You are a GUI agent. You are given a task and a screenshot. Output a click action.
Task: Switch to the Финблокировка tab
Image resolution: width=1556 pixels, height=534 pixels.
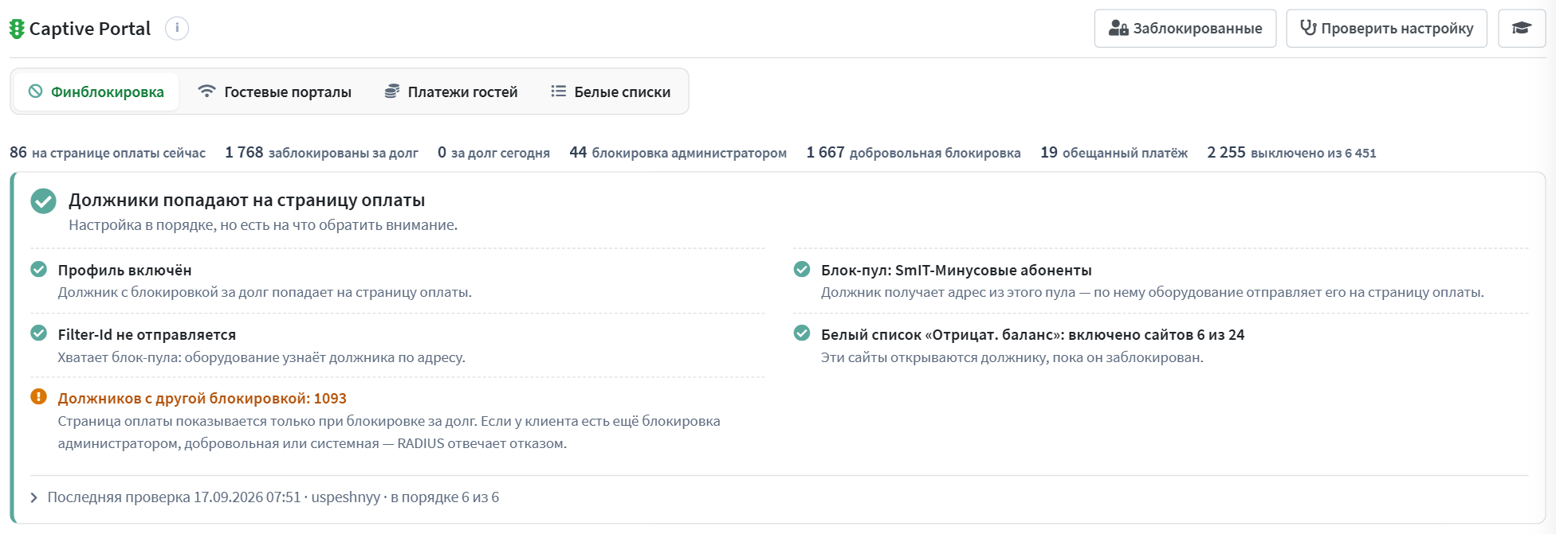pos(96,92)
